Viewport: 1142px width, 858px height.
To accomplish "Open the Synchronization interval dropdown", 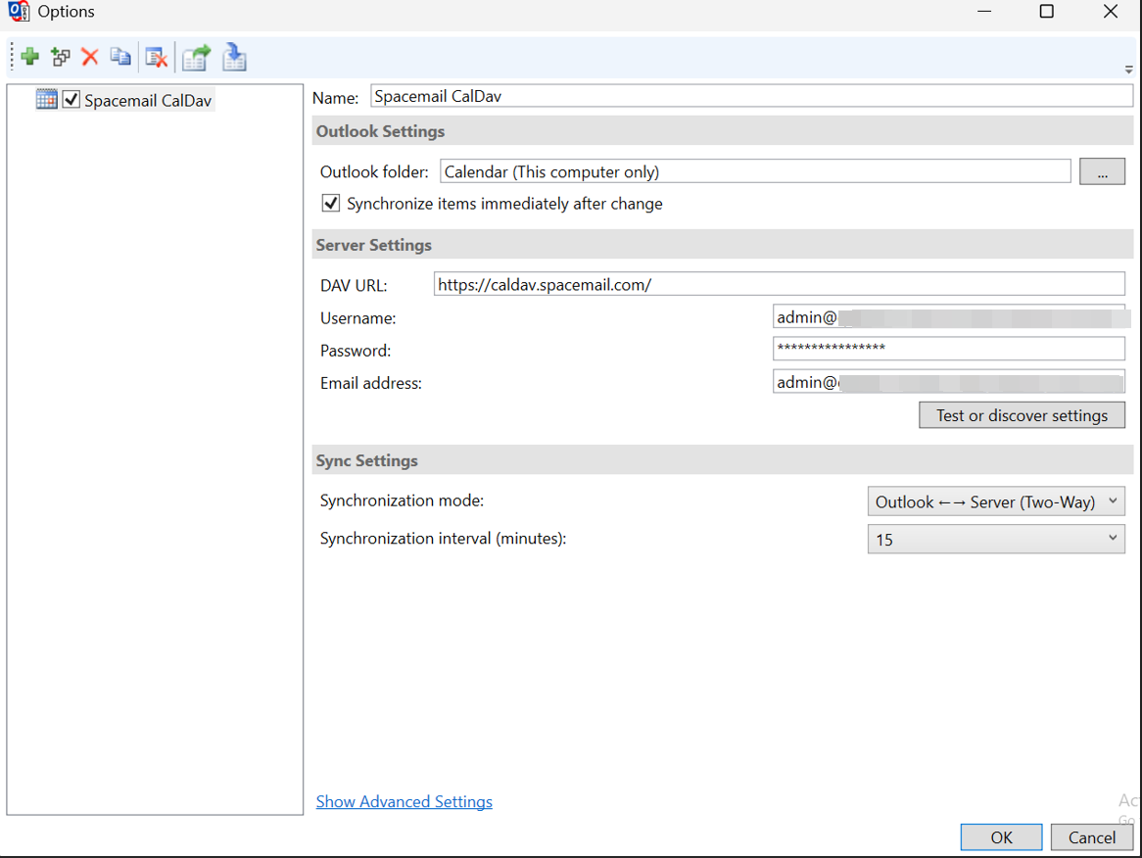I will (x=1113, y=538).
